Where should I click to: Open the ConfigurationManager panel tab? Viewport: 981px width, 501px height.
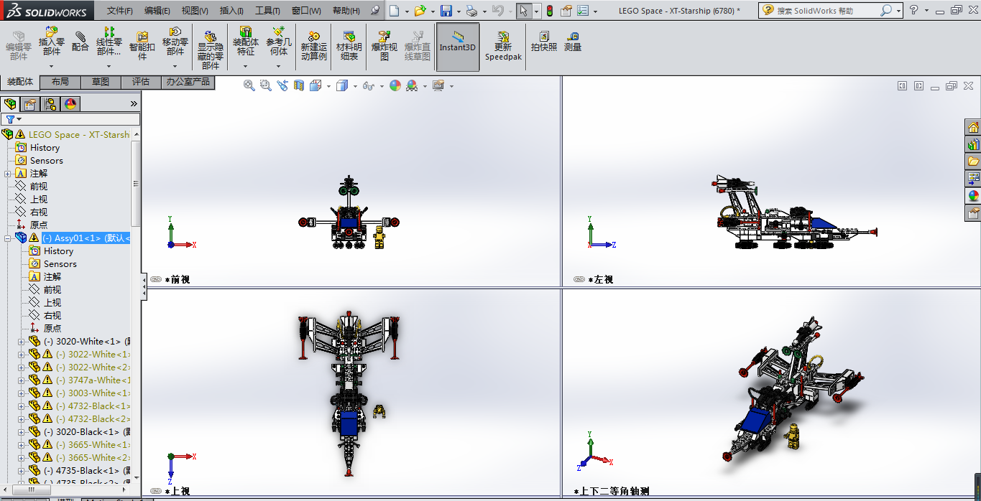50,104
